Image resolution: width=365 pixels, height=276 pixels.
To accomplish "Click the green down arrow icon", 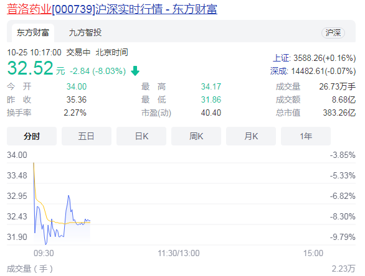I will (135, 71).
